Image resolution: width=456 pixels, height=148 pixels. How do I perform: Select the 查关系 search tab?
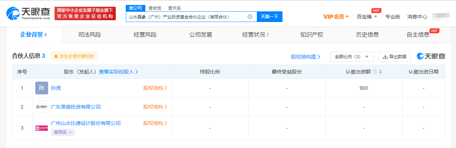174,8
